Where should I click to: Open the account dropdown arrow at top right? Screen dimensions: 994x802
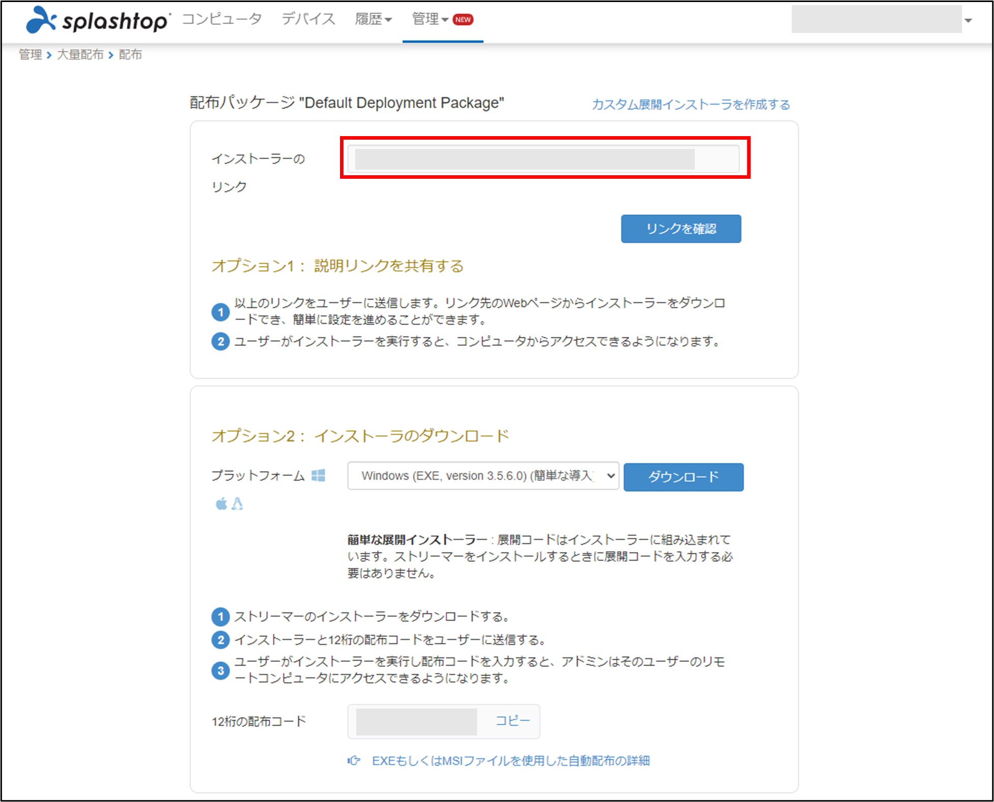point(968,20)
